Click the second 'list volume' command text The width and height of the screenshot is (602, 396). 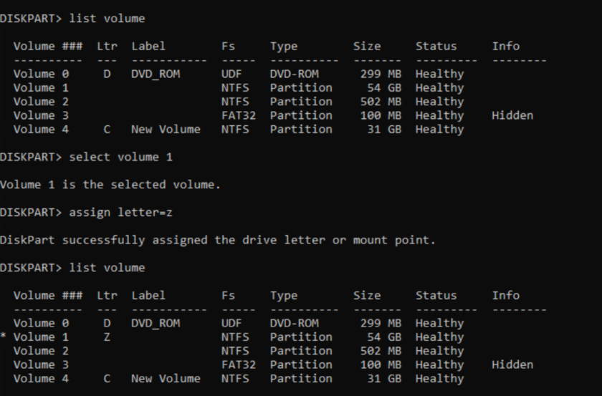pos(107,268)
